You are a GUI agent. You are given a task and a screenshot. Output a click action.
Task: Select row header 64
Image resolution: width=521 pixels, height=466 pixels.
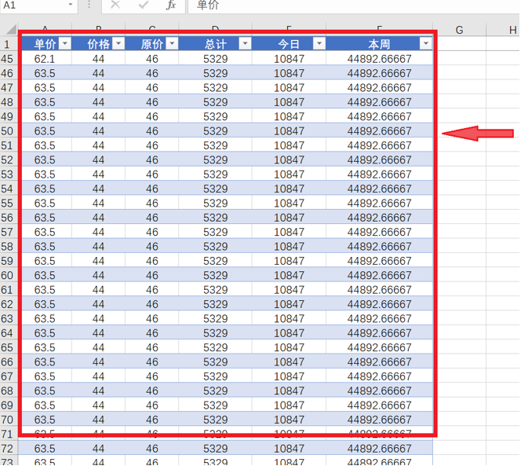click(9, 333)
